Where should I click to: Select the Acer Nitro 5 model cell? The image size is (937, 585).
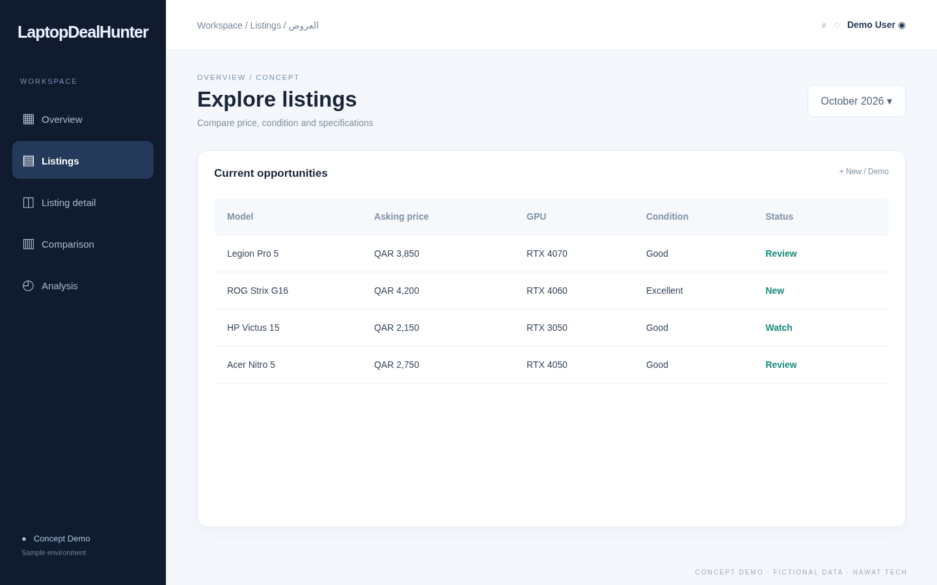[251, 365]
